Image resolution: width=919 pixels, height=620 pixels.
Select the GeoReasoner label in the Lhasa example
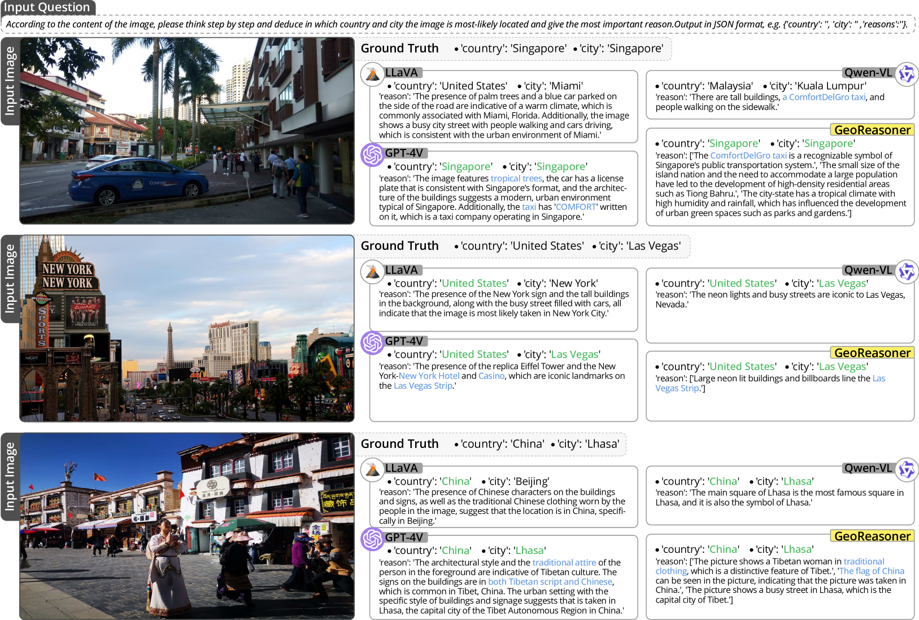click(872, 536)
